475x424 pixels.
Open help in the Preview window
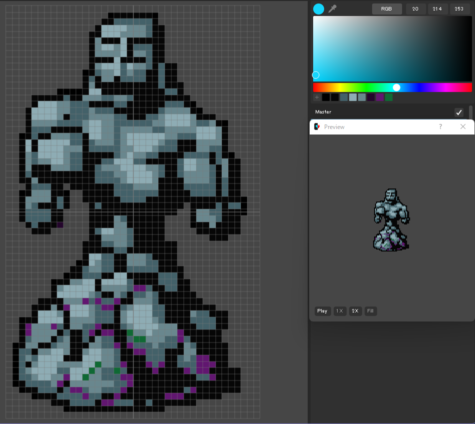(441, 126)
